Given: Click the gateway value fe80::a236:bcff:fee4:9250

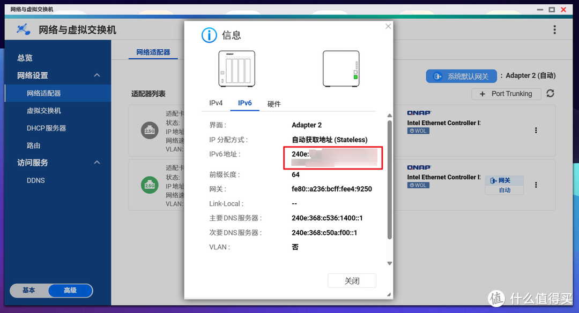Looking at the screenshot, I should pos(332,189).
